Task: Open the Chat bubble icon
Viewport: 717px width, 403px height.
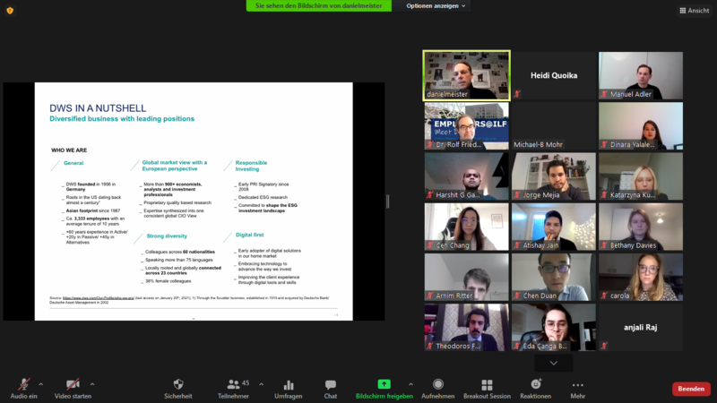Action: click(x=330, y=385)
